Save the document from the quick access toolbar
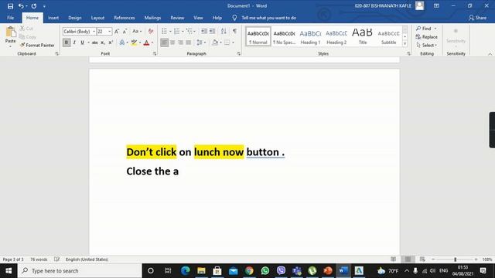The image size is (495, 278). coord(10,6)
